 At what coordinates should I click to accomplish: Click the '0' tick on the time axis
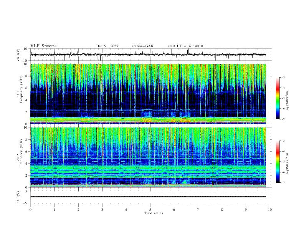pos(30,210)
